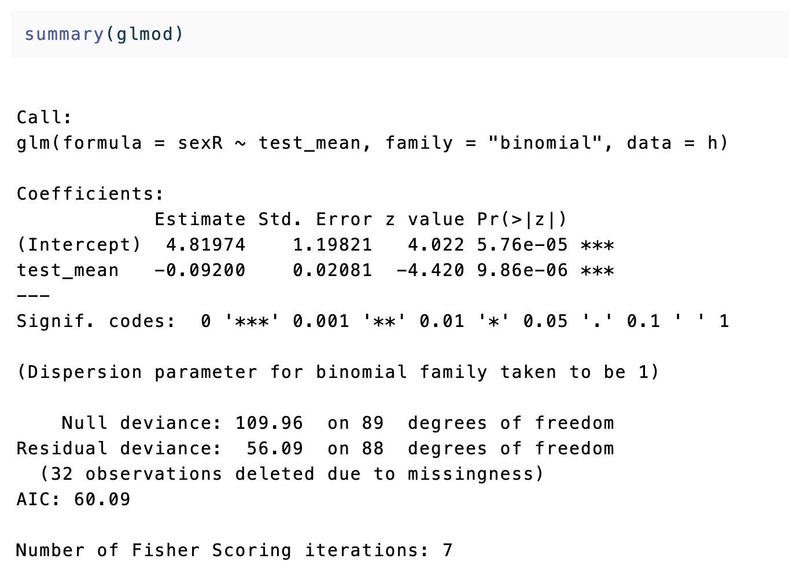
Task: Click the test_mean estimate -0.09200
Action: pyautogui.click(x=200, y=270)
